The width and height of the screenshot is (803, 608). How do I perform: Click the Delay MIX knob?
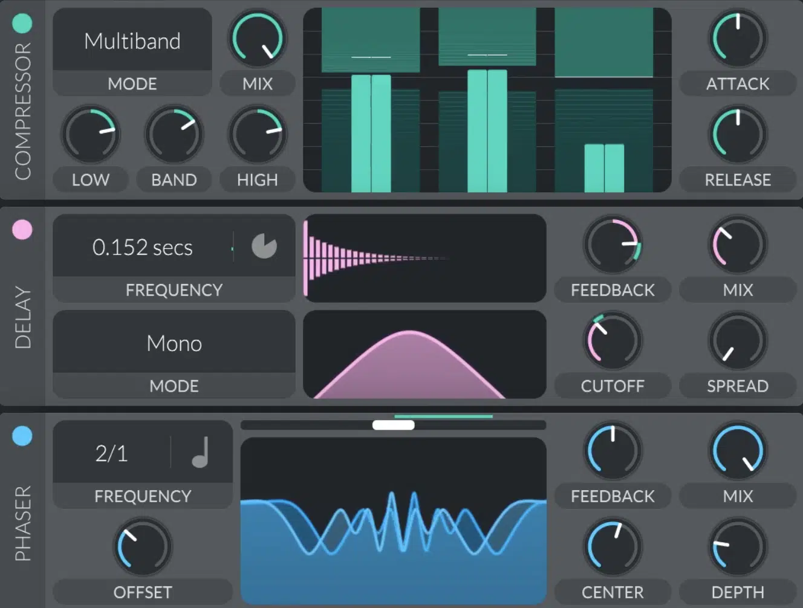[x=738, y=245]
